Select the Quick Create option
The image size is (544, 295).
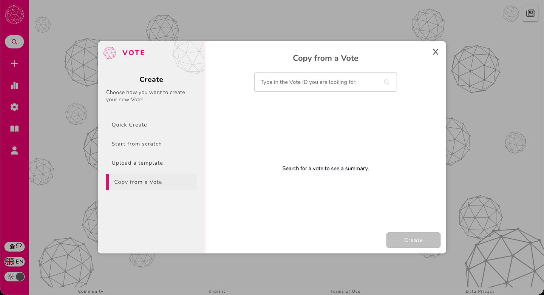[x=129, y=125]
